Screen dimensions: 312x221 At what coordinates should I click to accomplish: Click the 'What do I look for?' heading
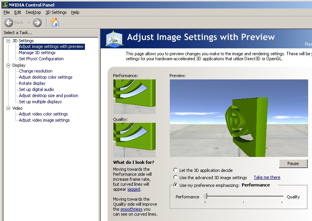134,162
